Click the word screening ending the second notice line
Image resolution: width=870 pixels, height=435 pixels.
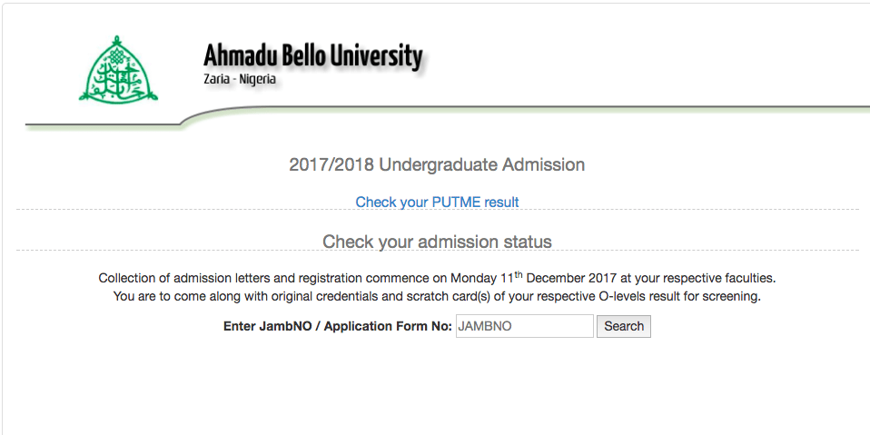click(732, 297)
